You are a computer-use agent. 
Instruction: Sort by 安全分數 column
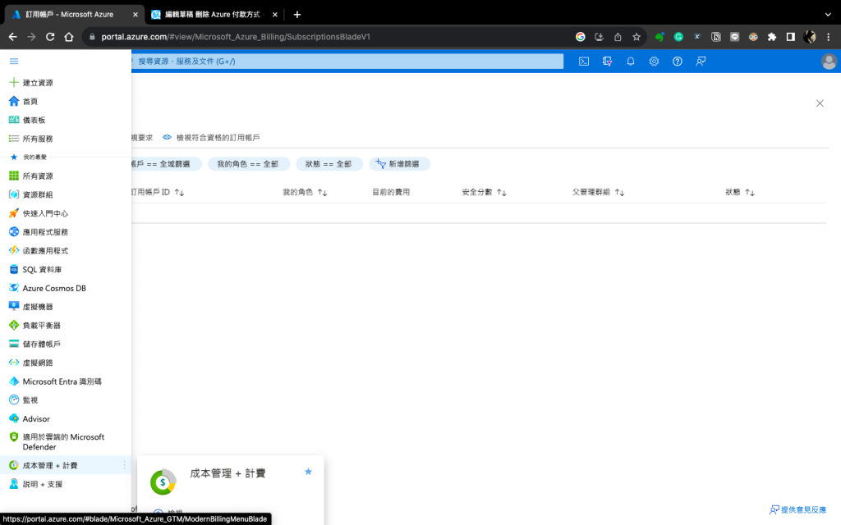click(484, 192)
